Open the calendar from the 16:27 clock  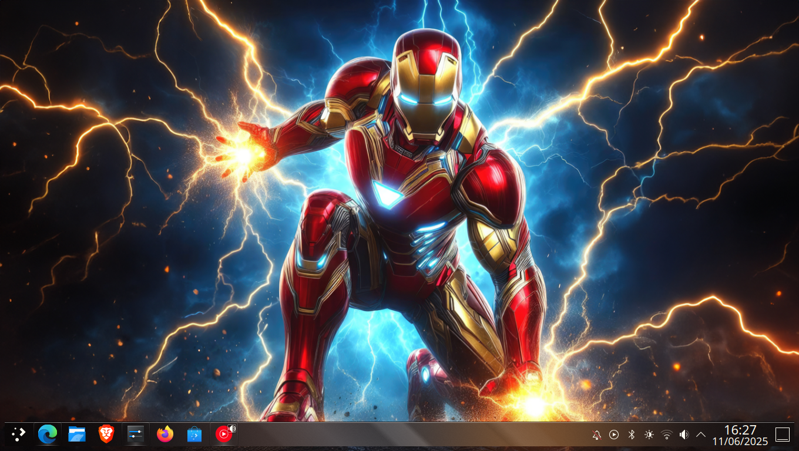click(x=740, y=435)
